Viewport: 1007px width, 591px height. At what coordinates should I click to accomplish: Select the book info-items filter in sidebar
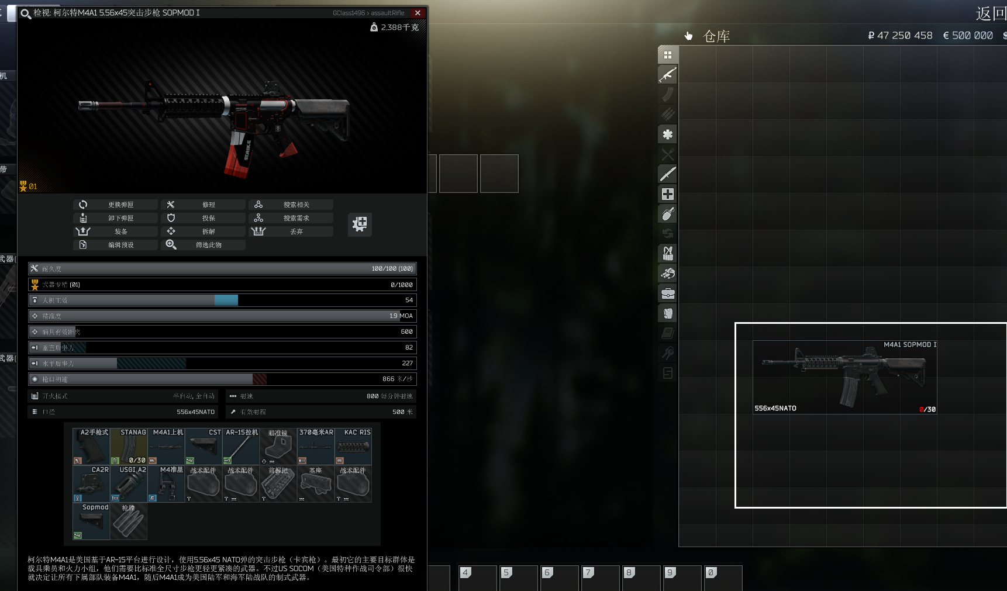point(668,333)
